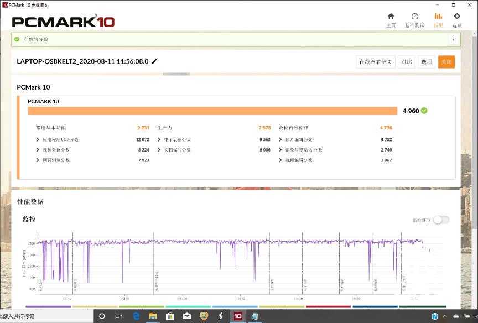
Task: Click the Windows taskbar search box
Action: click(46, 316)
